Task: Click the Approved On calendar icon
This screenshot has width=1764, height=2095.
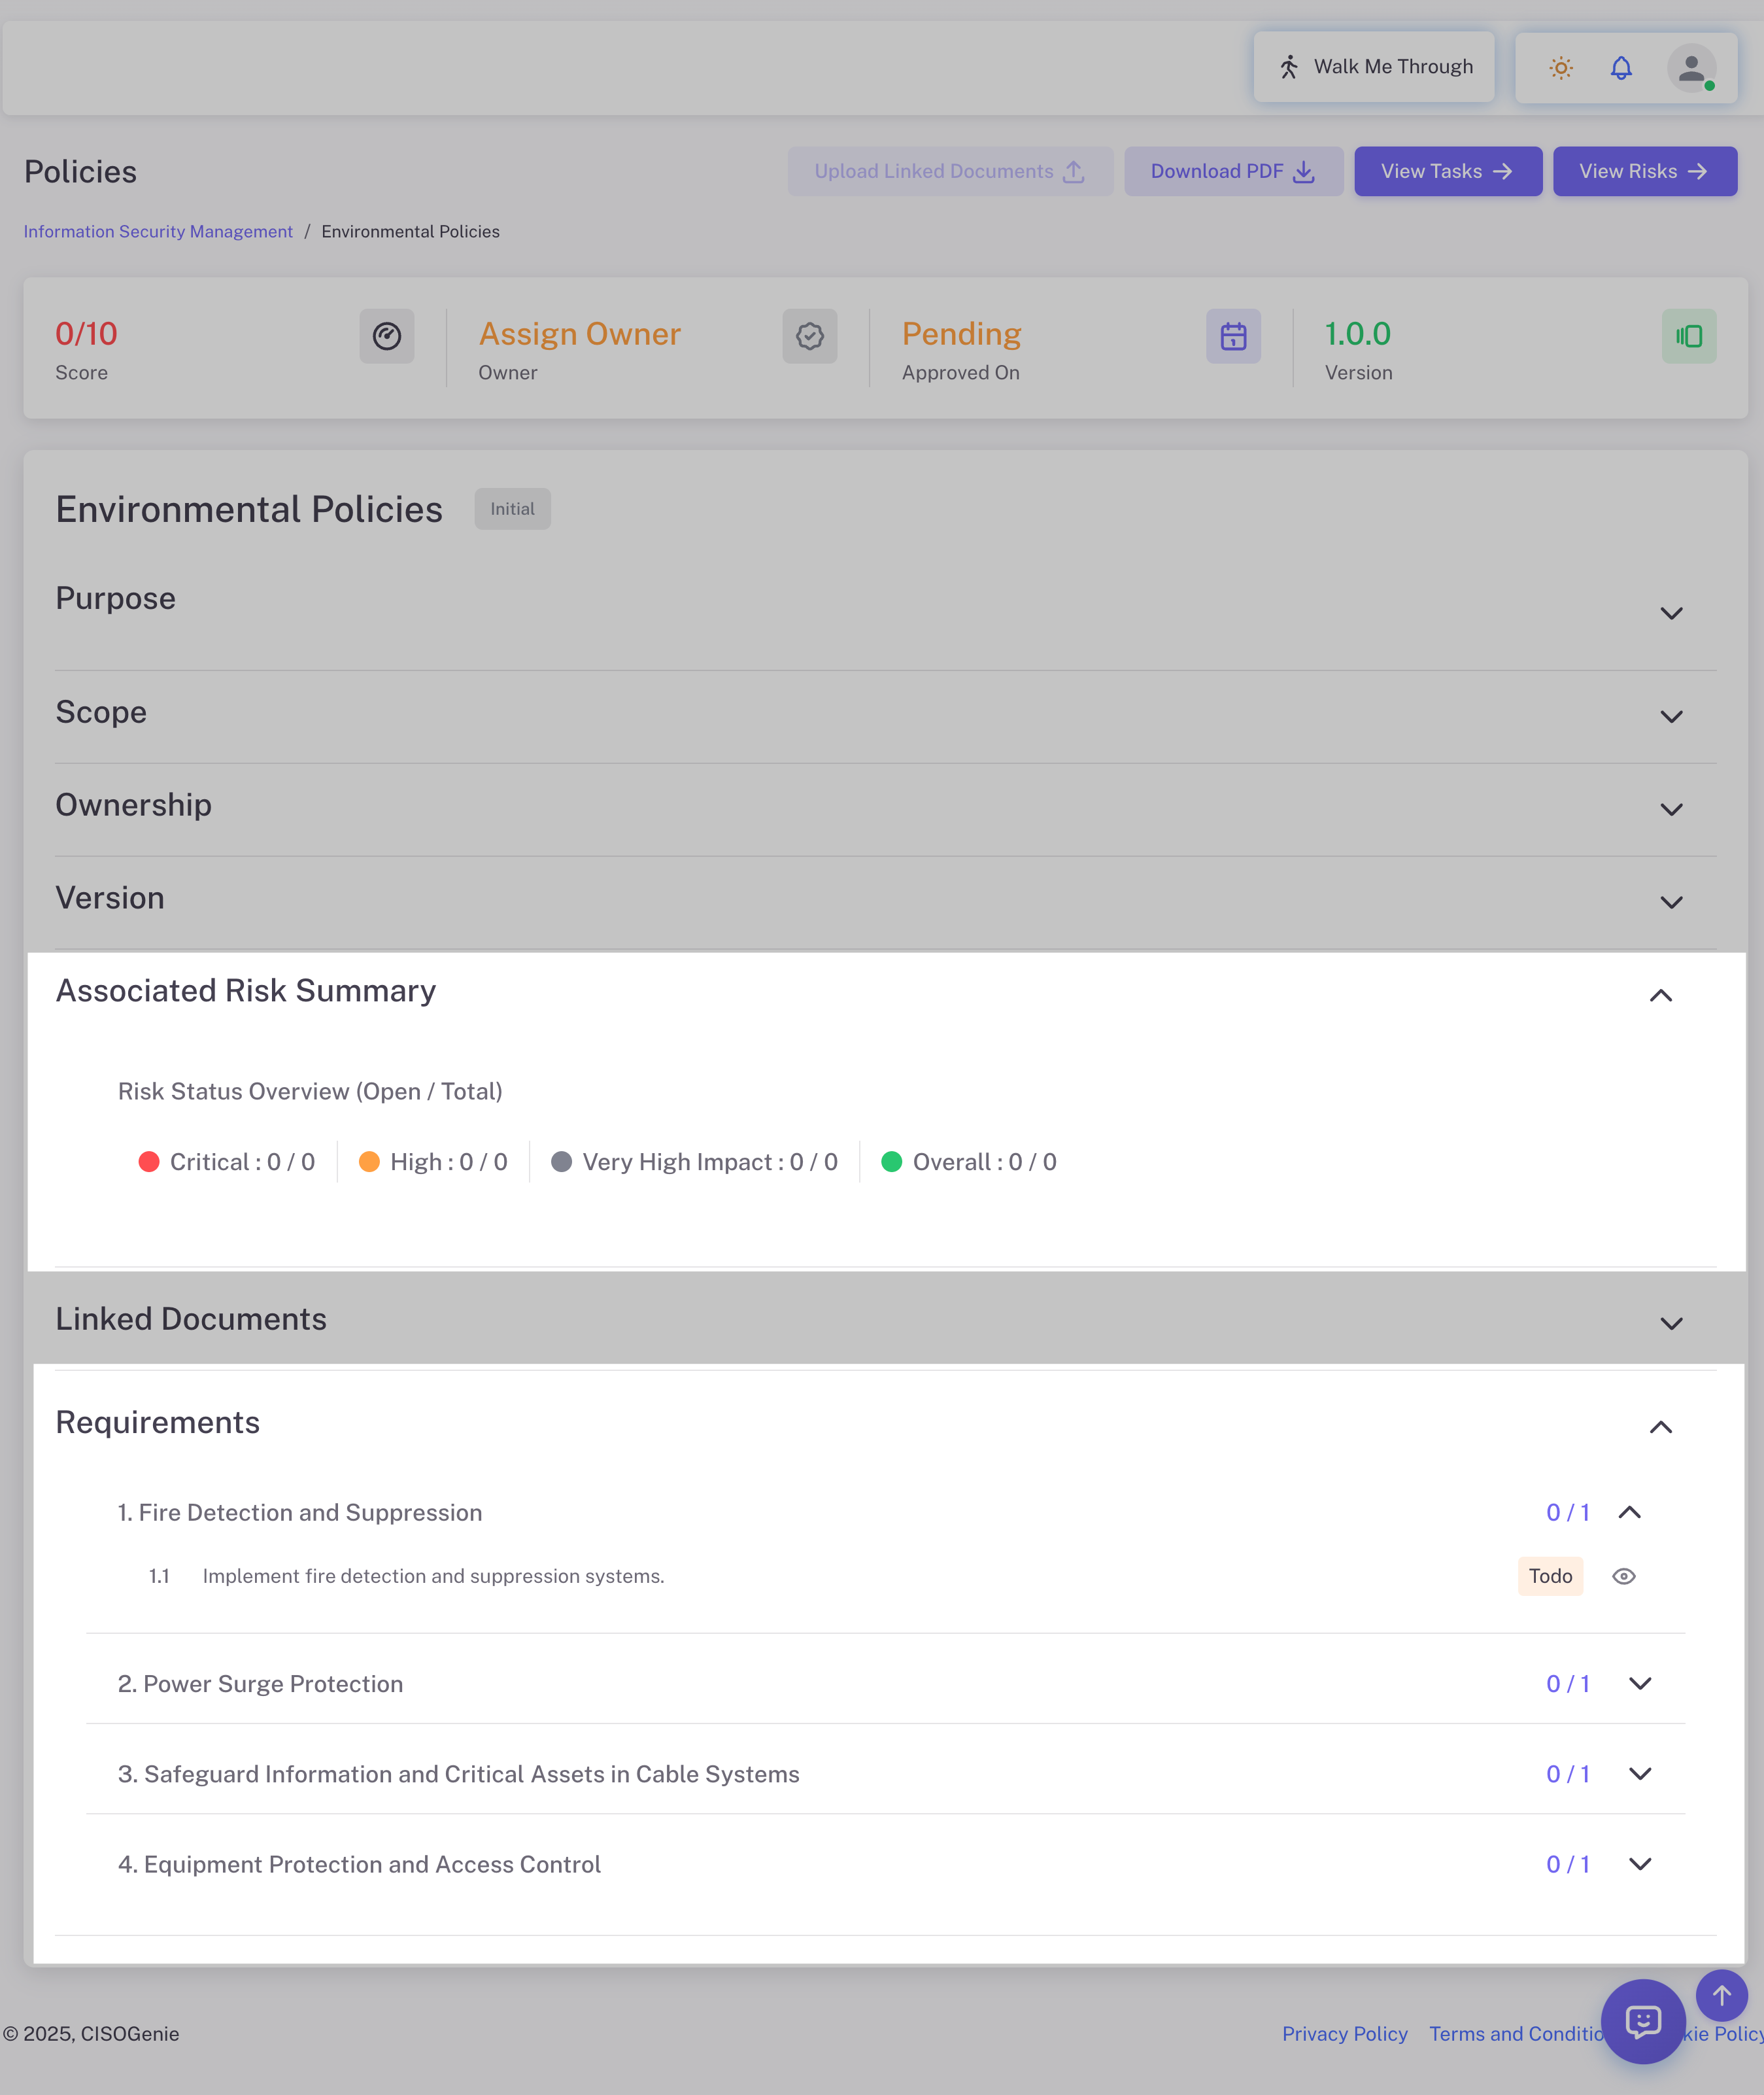Action: 1233,336
